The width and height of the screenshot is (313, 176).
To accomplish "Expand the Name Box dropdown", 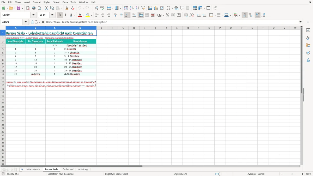I will pos(26,22).
